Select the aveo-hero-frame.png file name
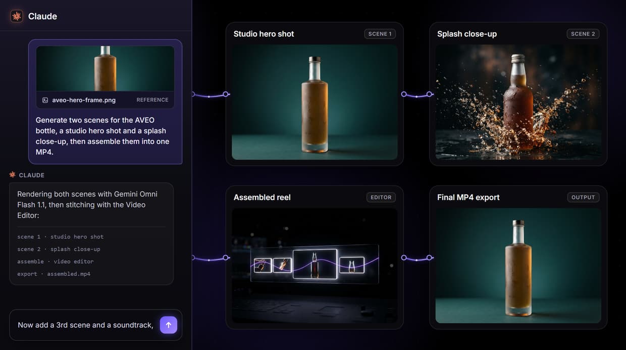 (x=84, y=100)
